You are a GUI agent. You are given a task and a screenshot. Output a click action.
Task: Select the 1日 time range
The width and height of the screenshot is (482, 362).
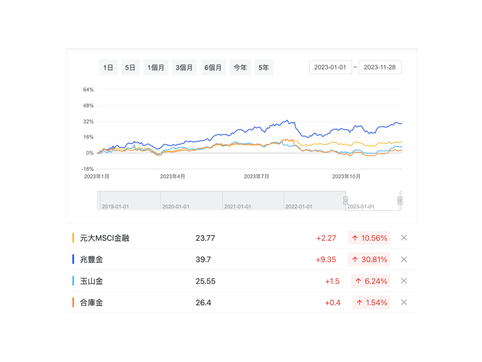click(108, 68)
